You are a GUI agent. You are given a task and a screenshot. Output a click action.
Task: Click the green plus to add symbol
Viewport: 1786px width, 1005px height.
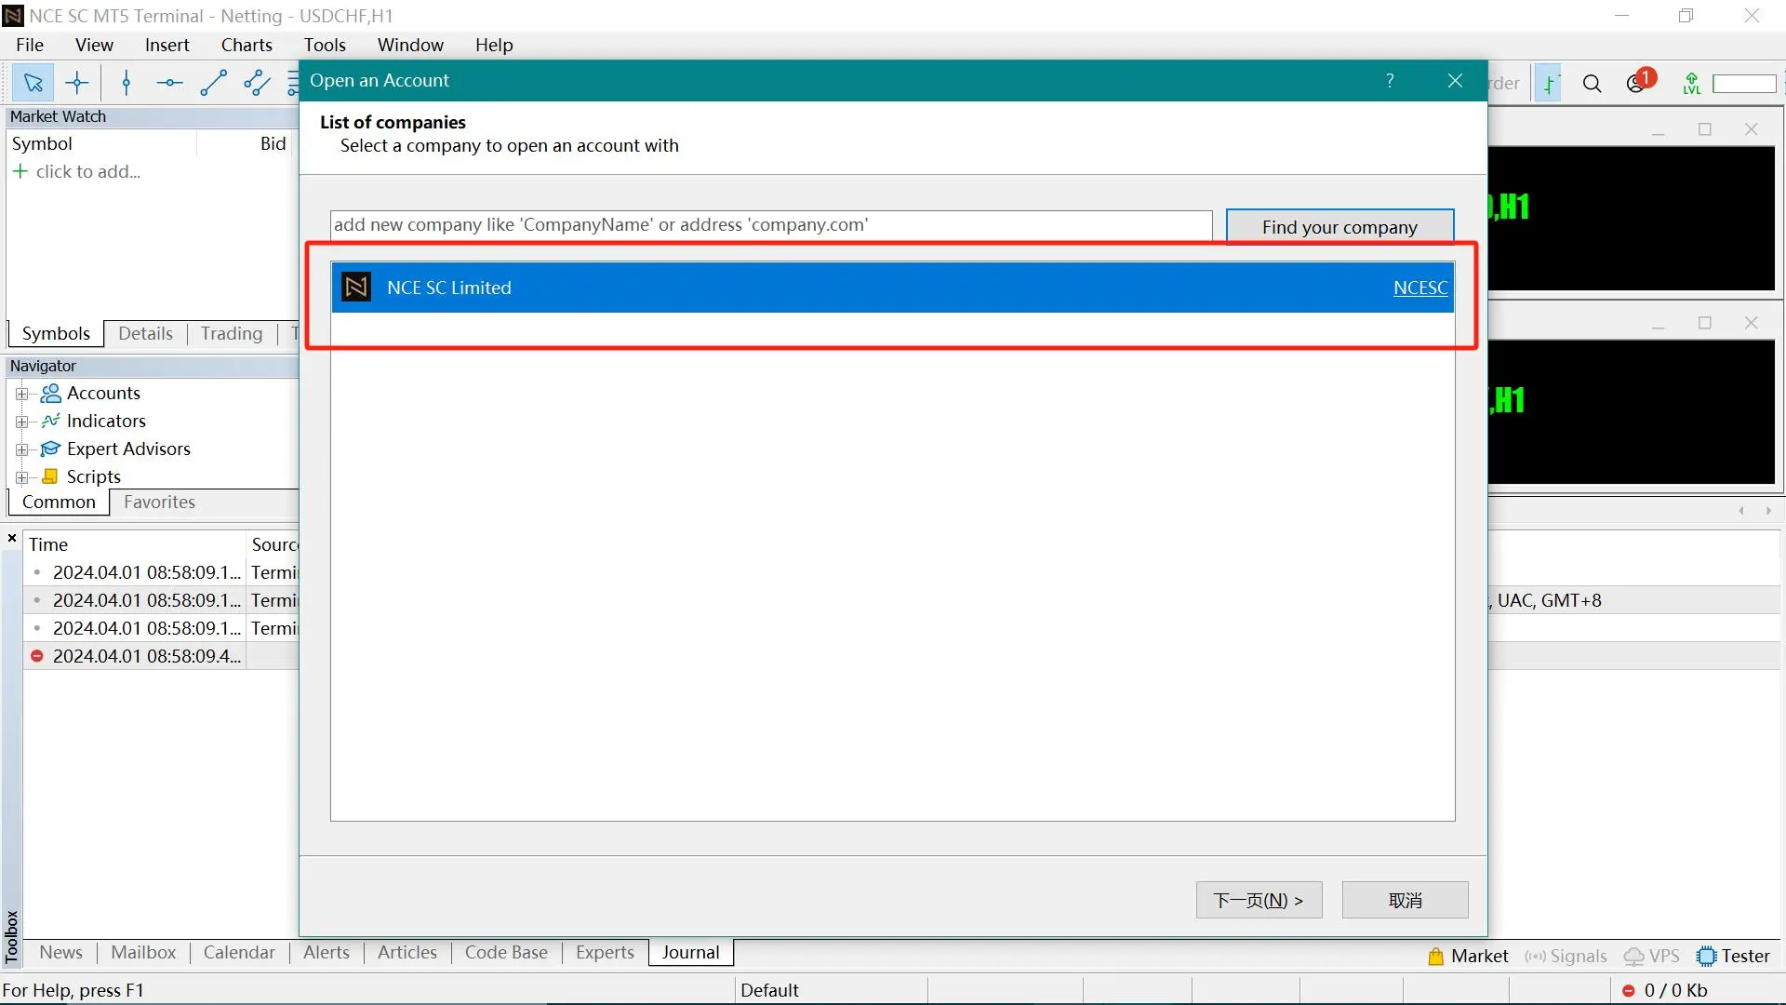tap(20, 171)
